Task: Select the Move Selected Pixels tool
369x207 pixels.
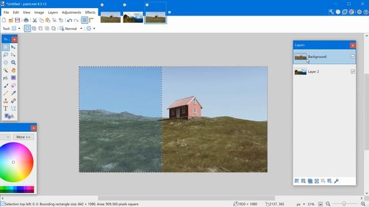Action: tap(13, 47)
